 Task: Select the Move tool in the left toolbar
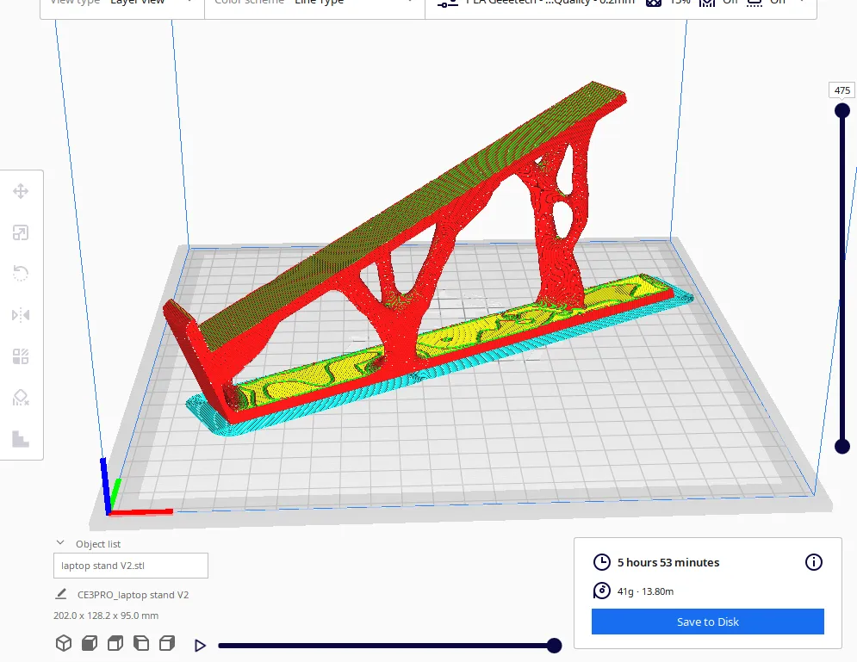click(x=21, y=191)
